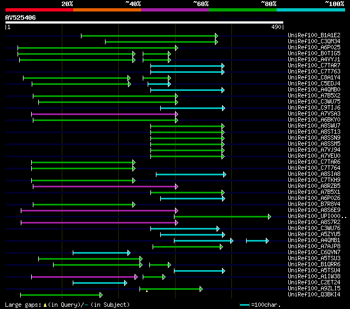Open the UniRef100_A4QMB1 label

tap(314, 241)
